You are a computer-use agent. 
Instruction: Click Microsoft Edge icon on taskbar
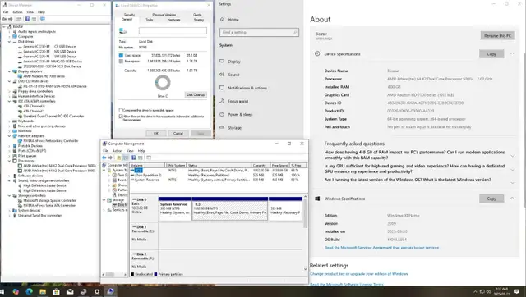[x=30, y=291]
